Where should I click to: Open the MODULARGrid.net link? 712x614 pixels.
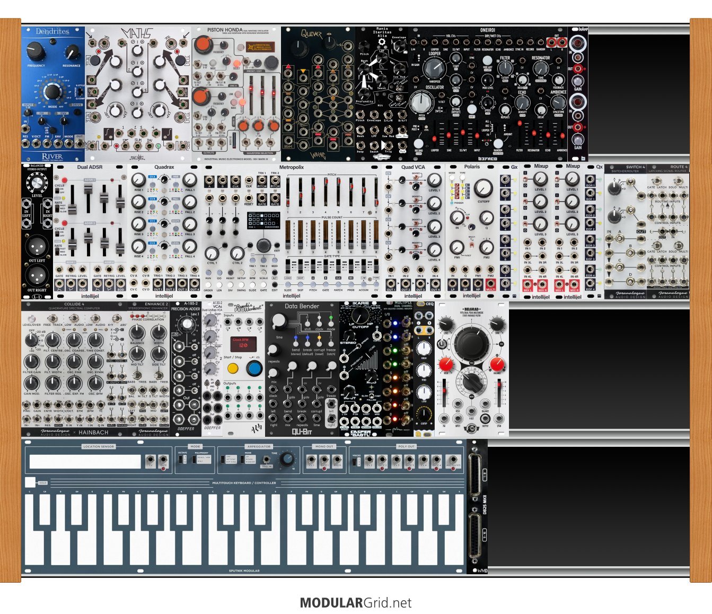(x=356, y=603)
